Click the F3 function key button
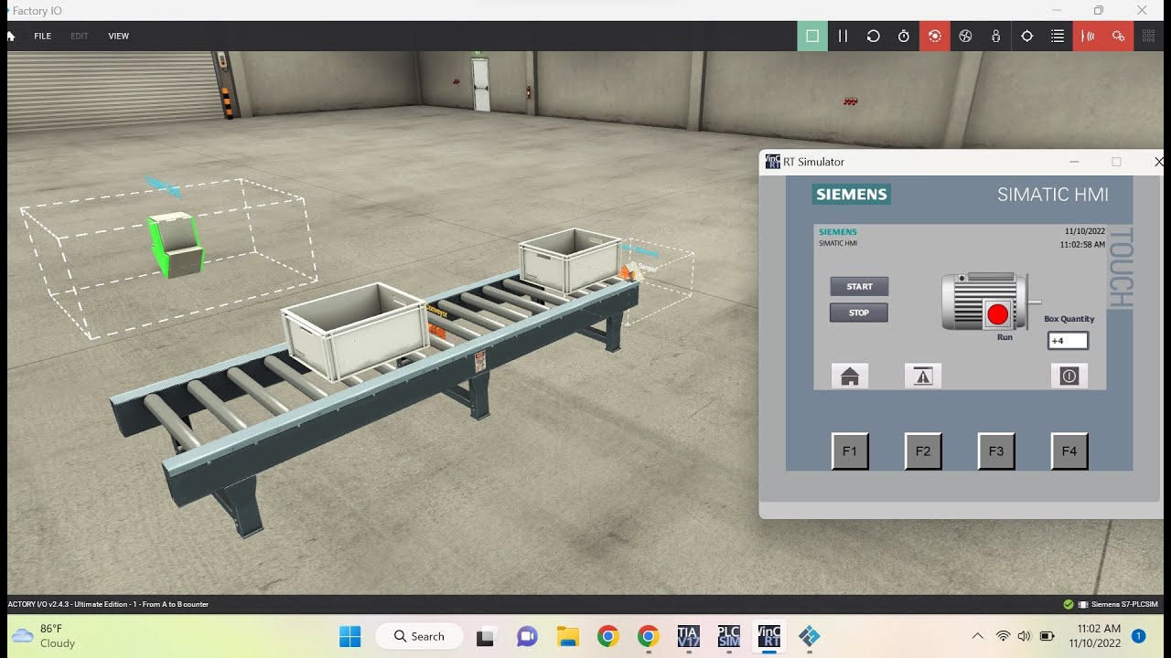This screenshot has width=1171, height=658. click(996, 451)
